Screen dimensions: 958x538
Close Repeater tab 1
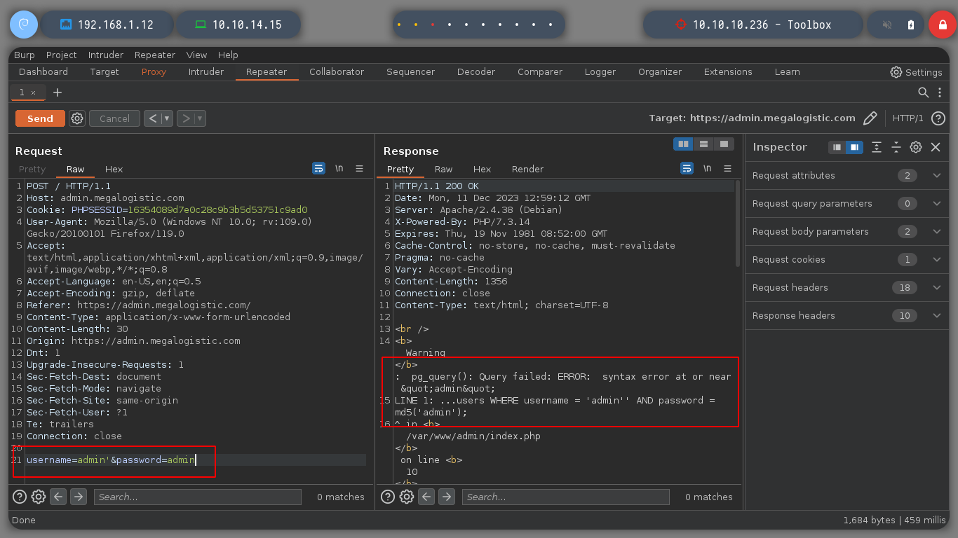(x=33, y=92)
